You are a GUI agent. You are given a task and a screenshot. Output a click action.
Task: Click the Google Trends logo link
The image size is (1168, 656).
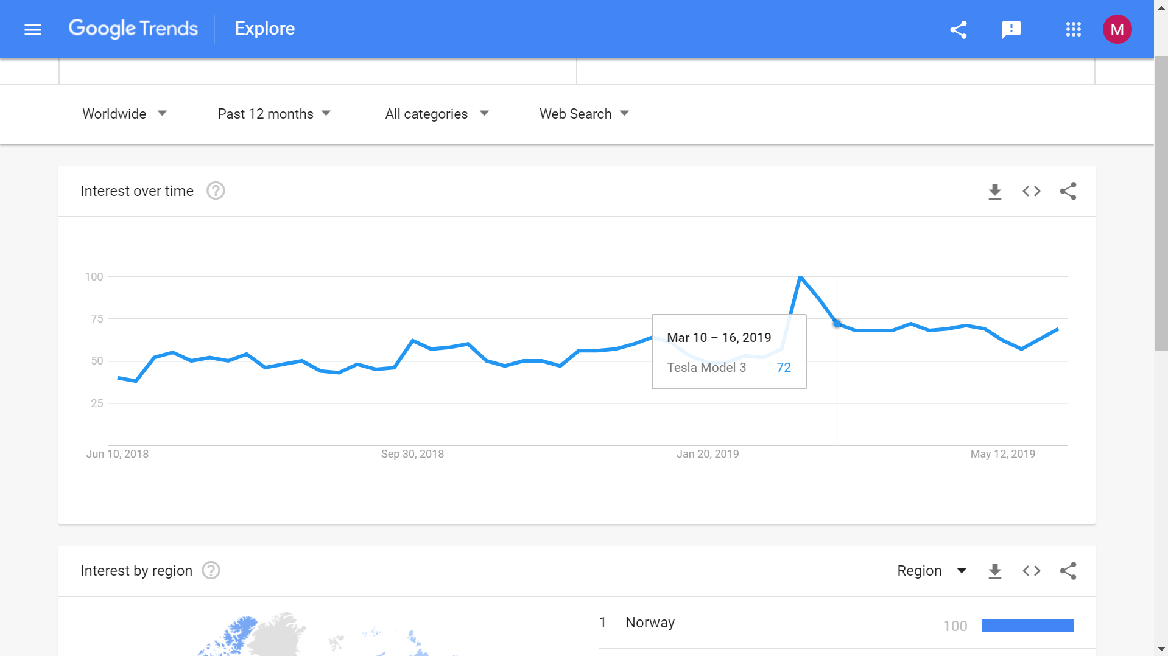pos(133,29)
